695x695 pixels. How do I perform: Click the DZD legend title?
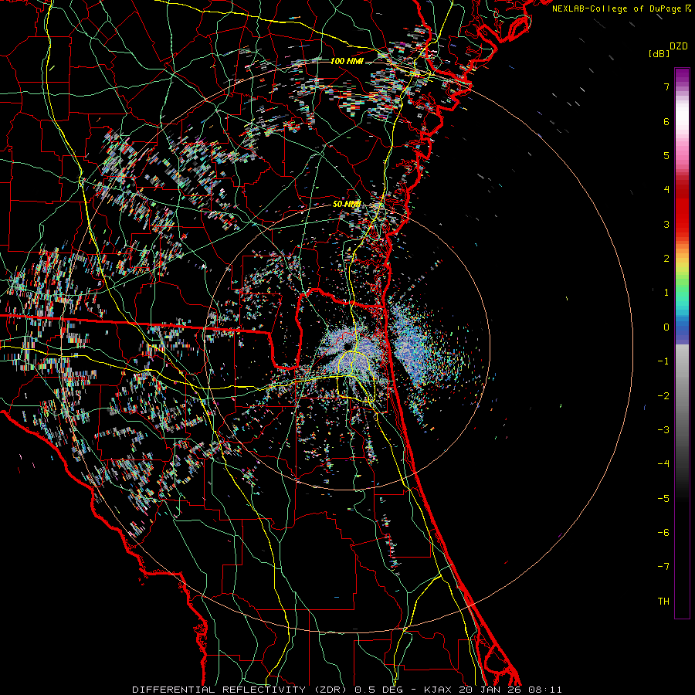[678, 46]
